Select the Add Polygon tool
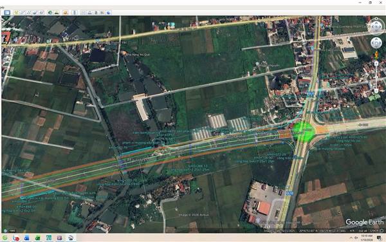Screen dimensions: 386x242 (23, 13)
